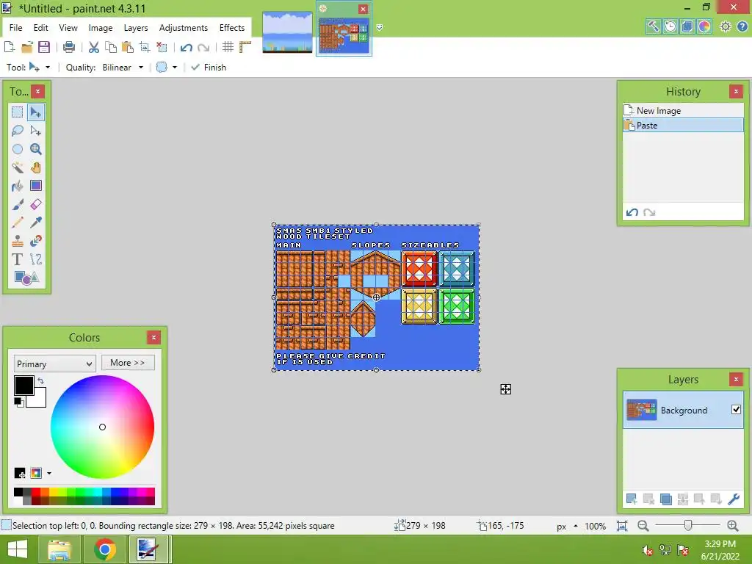
Task: Open the Primary color combo box
Action: [x=54, y=364]
